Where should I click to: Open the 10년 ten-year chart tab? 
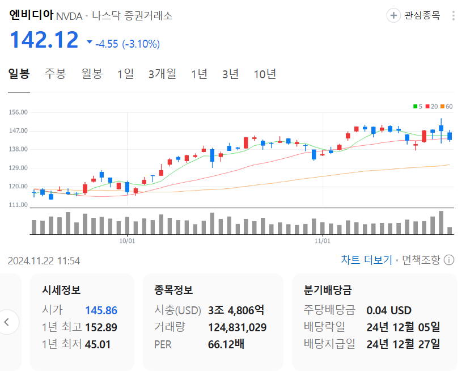point(265,74)
